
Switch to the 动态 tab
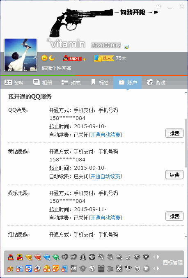pos(71,83)
